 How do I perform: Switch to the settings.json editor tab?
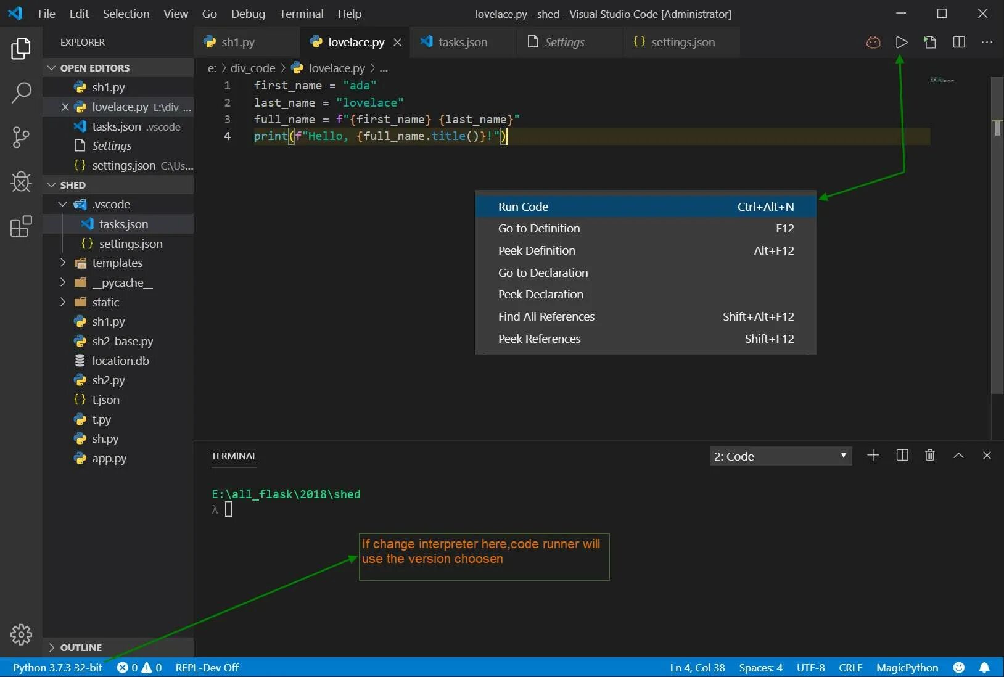[682, 42]
